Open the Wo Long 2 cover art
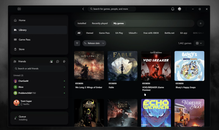 [89, 66]
